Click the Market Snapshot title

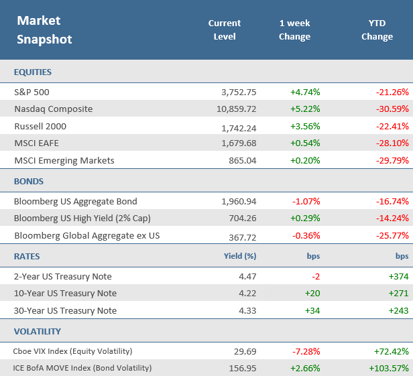[x=44, y=29]
